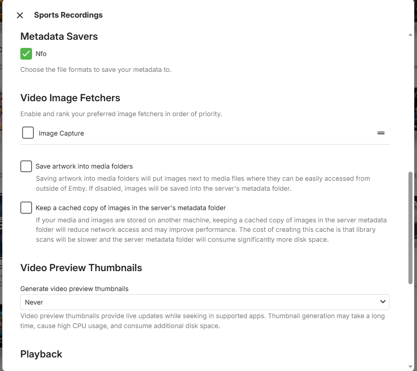The width and height of the screenshot is (417, 371).
Task: Click the Image Capture label
Action: pos(61,133)
